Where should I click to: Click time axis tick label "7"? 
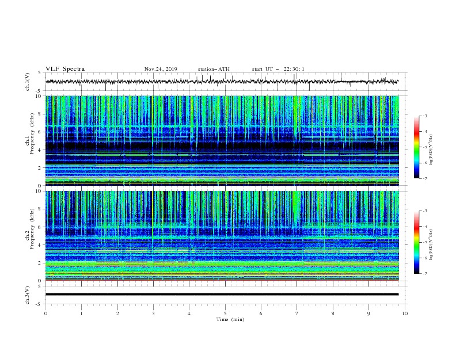[297, 313]
